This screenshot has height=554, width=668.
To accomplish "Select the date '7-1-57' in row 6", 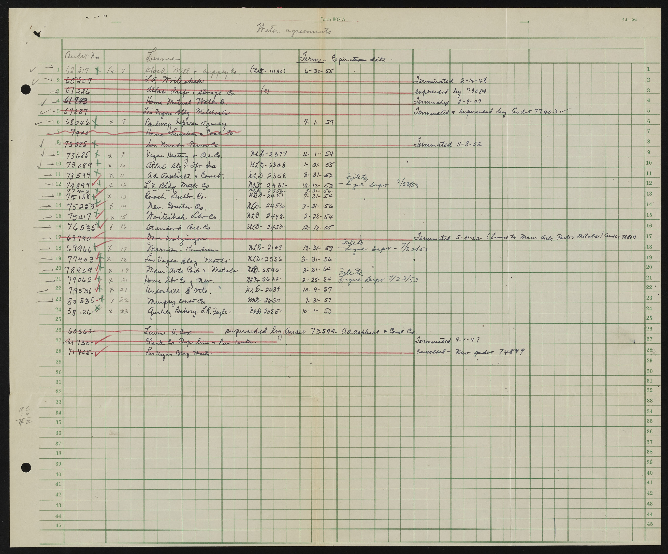I will (319, 122).
